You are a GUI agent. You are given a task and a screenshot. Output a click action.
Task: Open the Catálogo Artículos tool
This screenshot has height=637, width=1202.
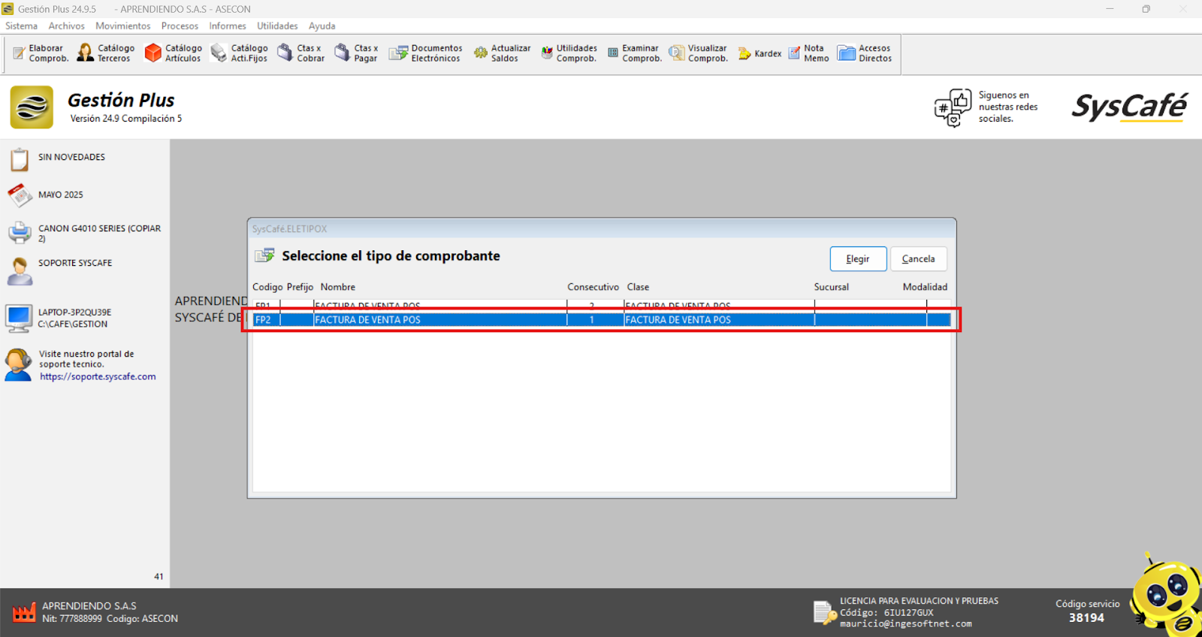click(174, 53)
